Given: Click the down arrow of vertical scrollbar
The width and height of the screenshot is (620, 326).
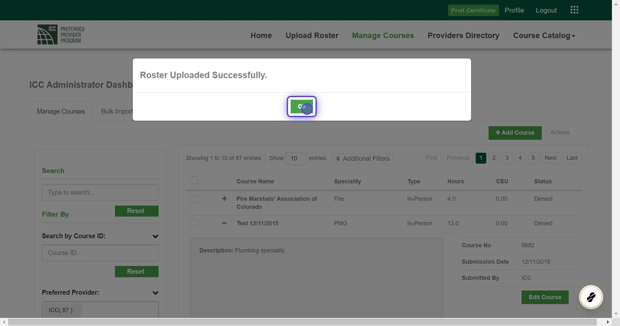Looking at the screenshot, I should point(616,314).
